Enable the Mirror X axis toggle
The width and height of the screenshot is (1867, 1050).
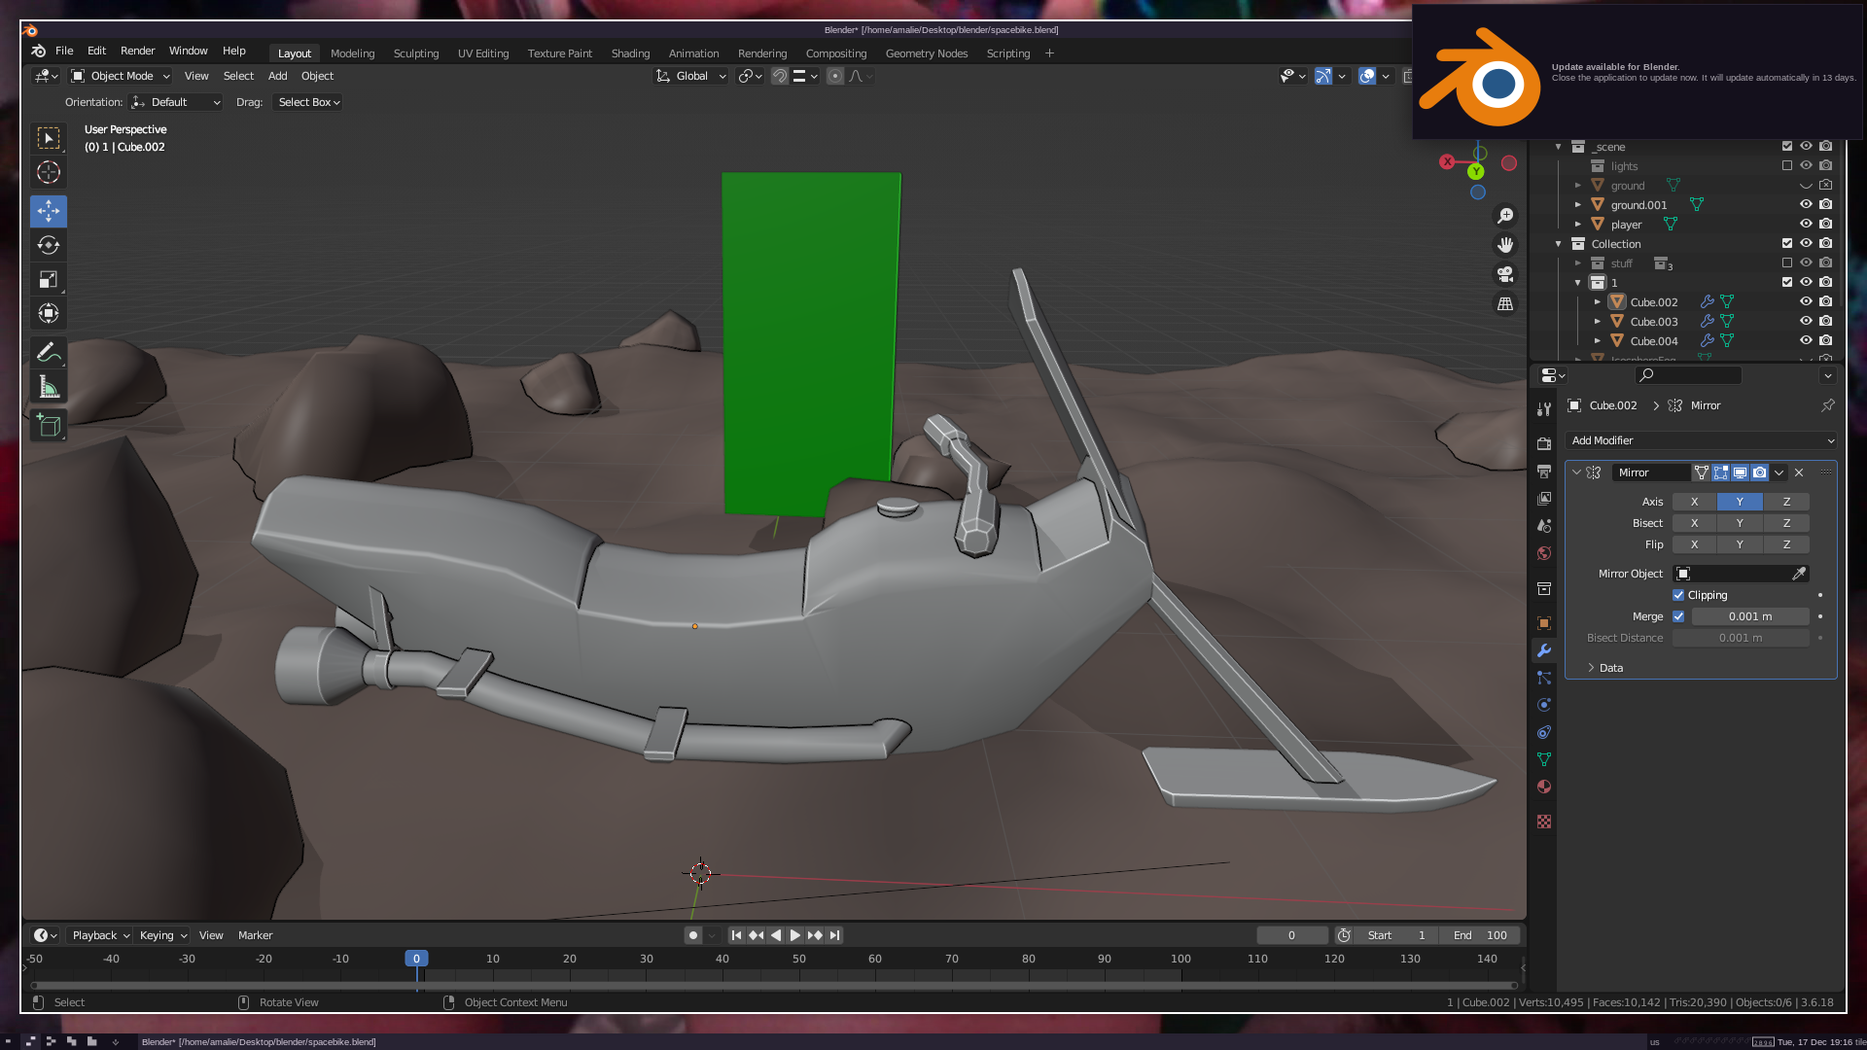[1694, 502]
